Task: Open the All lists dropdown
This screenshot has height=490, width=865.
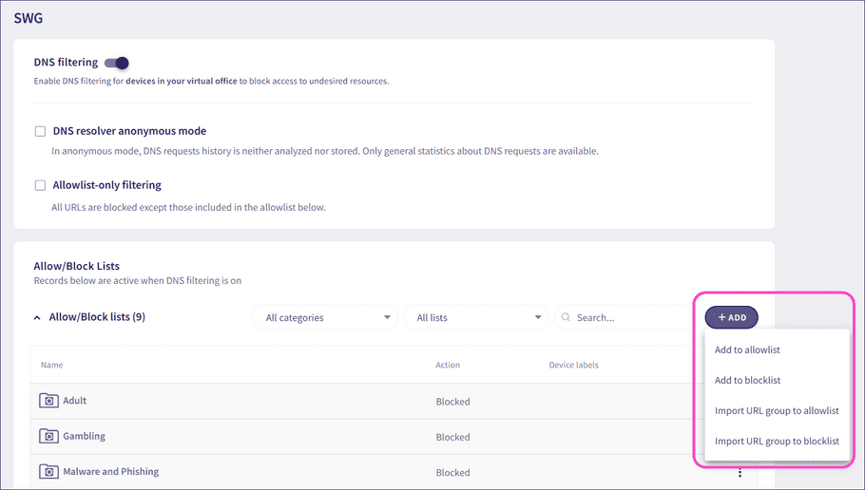Action: click(476, 317)
